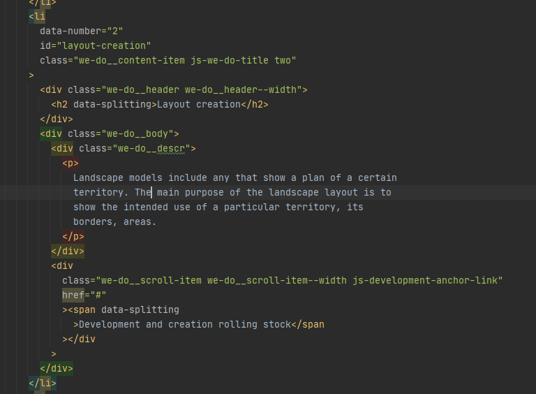Click the id="layout-creation" attribute

(x=95, y=46)
